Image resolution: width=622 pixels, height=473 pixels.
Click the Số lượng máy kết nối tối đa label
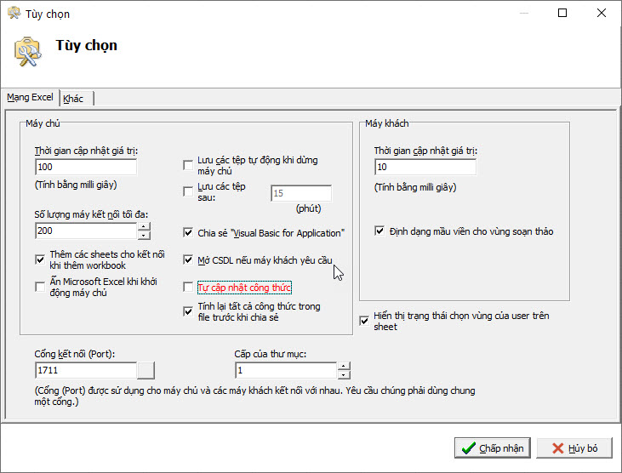pos(91,214)
